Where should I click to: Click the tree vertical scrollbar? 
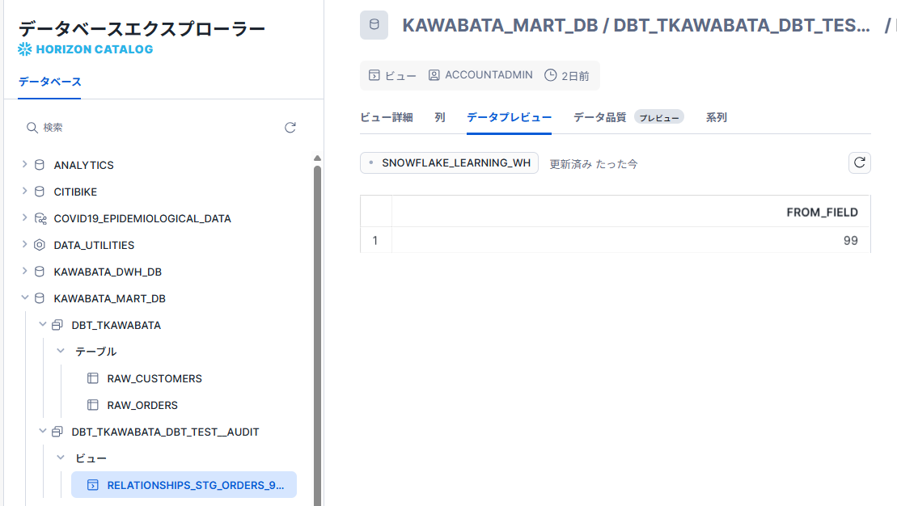point(318,335)
